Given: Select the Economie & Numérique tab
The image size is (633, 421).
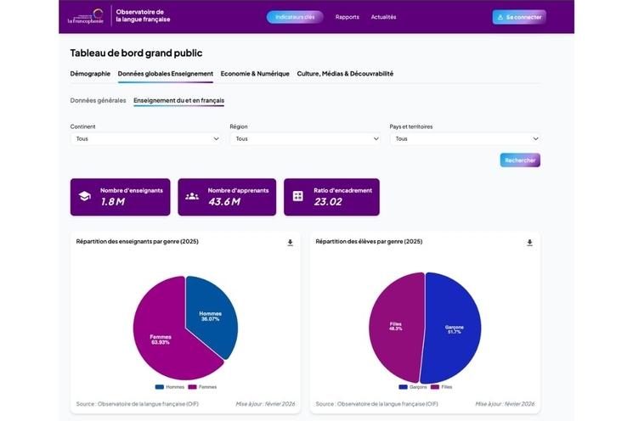Looking at the screenshot, I should point(255,74).
